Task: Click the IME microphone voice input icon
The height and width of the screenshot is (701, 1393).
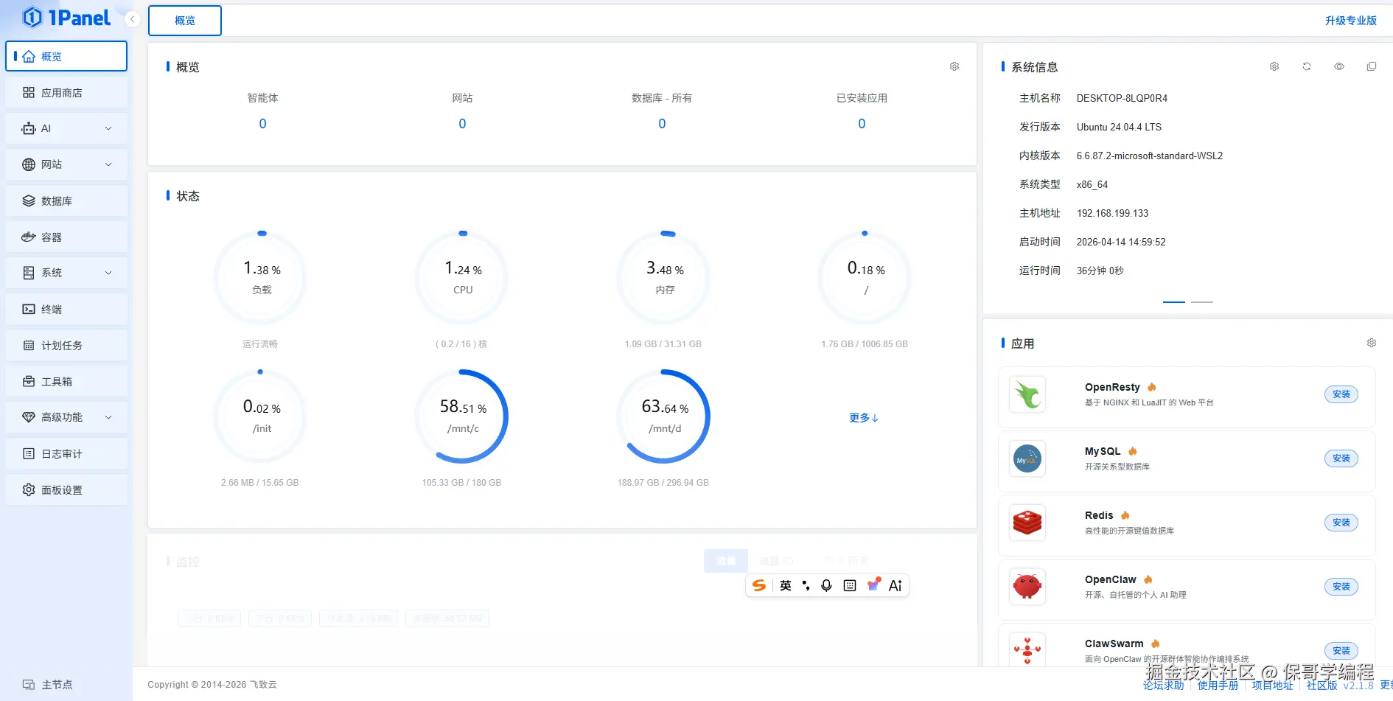Action: coord(827,585)
